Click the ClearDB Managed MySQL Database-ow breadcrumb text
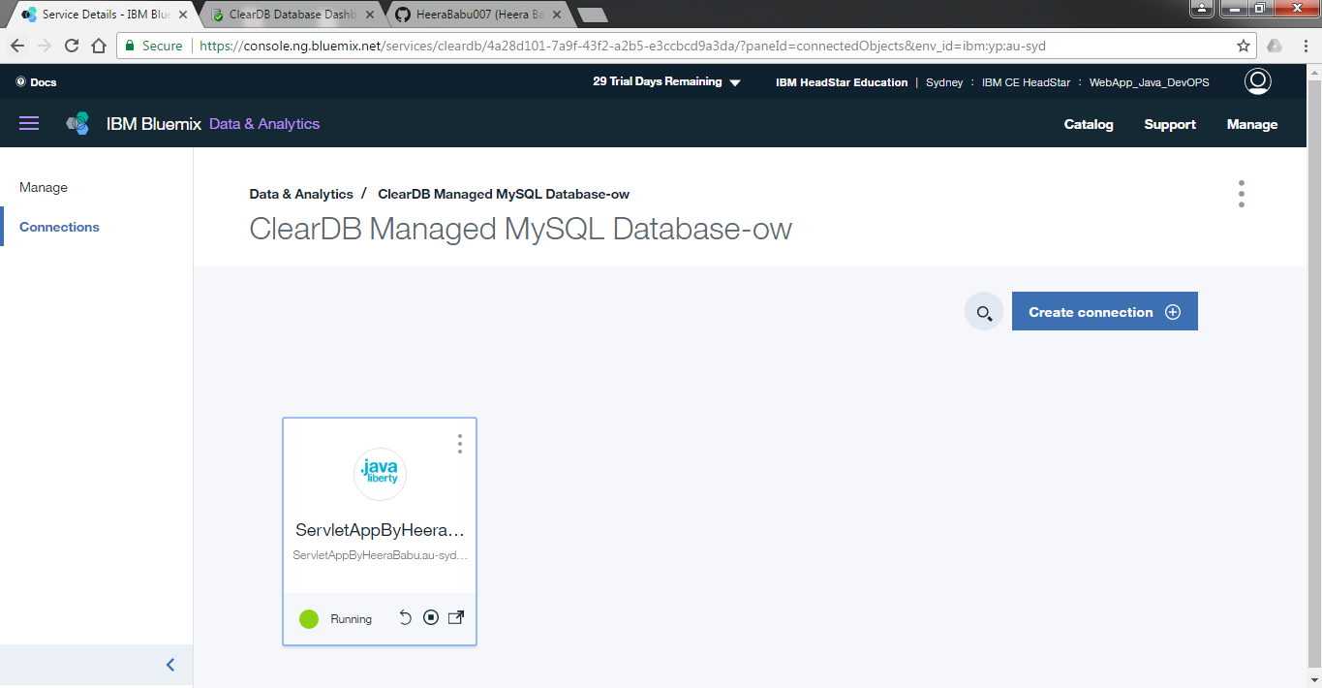Screen dimensions: 1322x688 coord(504,194)
